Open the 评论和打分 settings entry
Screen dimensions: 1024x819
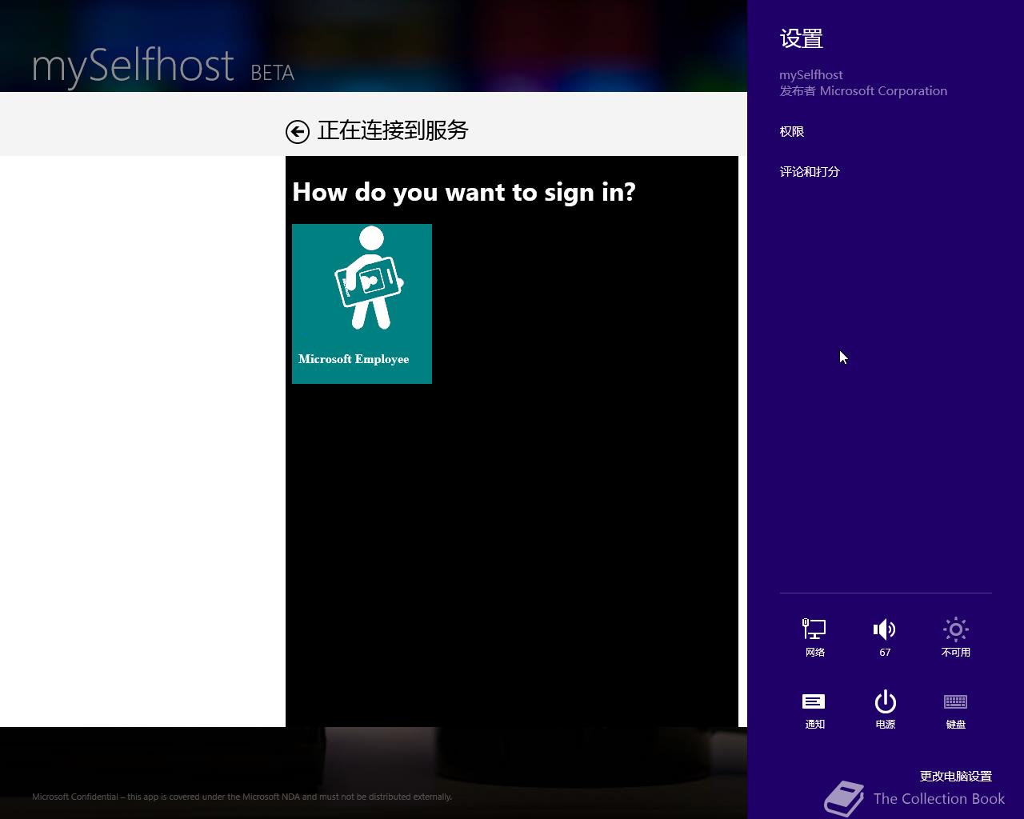pyautogui.click(x=810, y=172)
